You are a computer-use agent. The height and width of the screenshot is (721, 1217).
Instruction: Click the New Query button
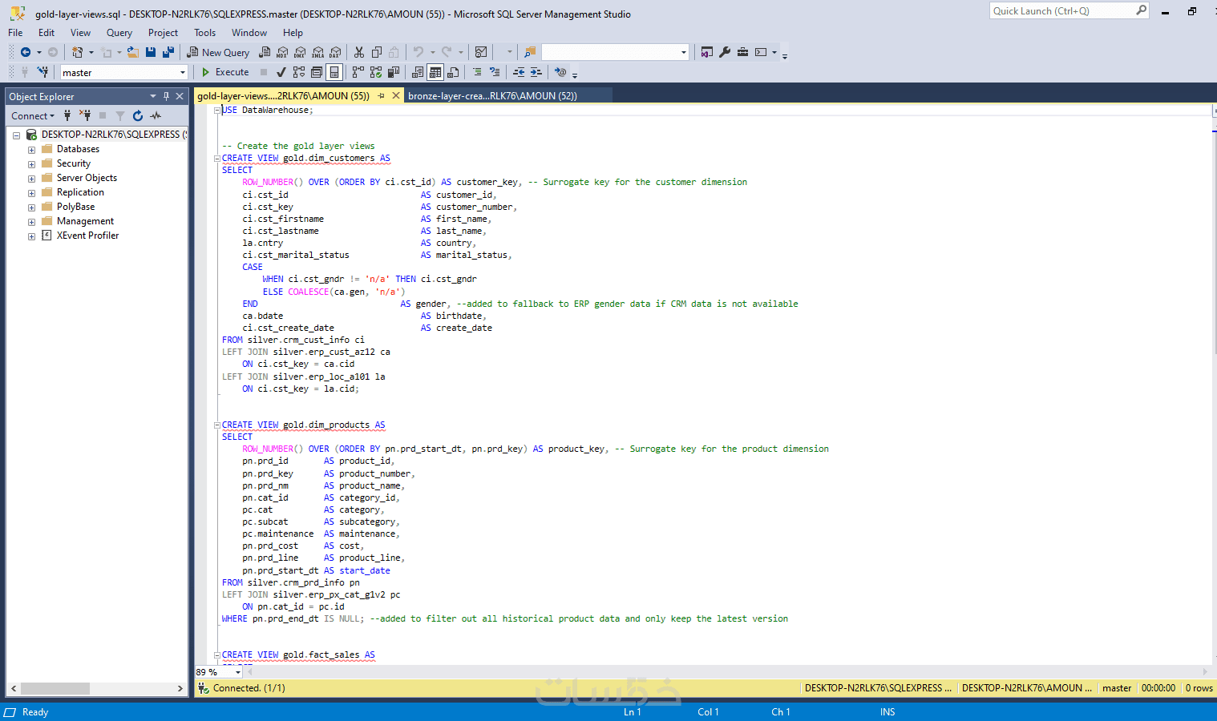pos(218,52)
